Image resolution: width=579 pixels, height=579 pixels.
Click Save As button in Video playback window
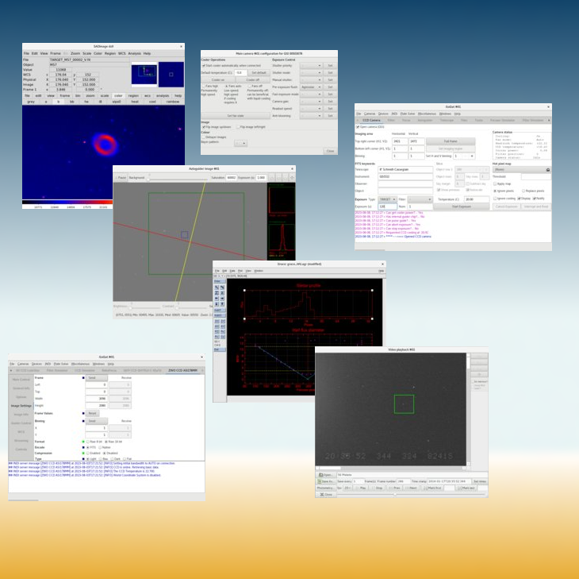click(326, 481)
